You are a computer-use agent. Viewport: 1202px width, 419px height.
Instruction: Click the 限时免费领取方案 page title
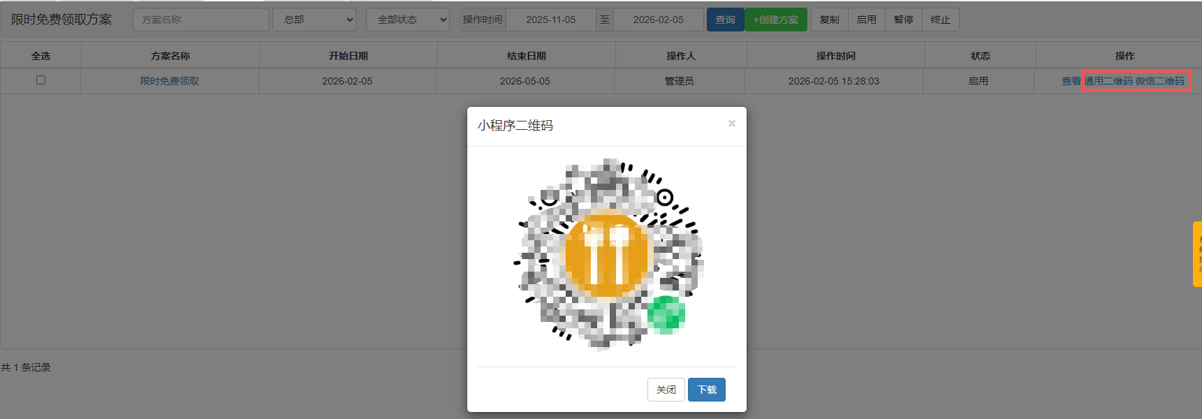point(61,20)
